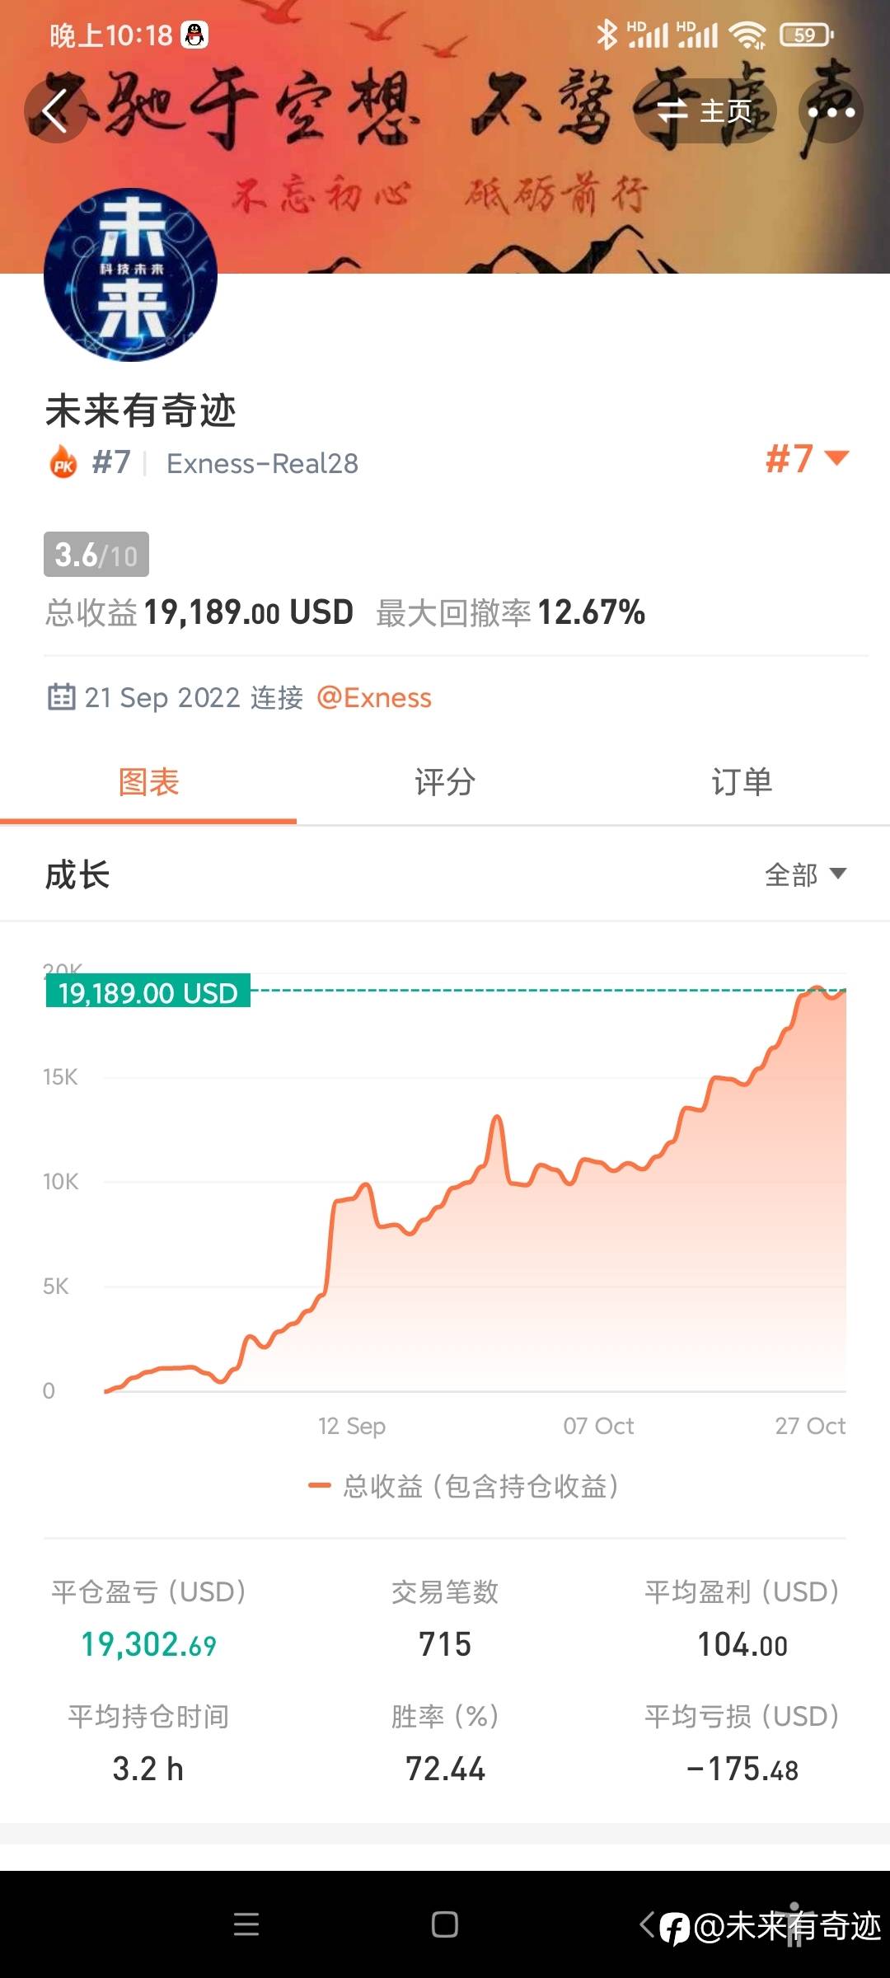The width and height of the screenshot is (890, 1978).
Task: Open the three-dots more menu
Action: (831, 111)
